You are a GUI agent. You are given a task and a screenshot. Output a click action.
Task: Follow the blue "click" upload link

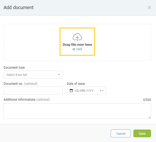point(79,49)
